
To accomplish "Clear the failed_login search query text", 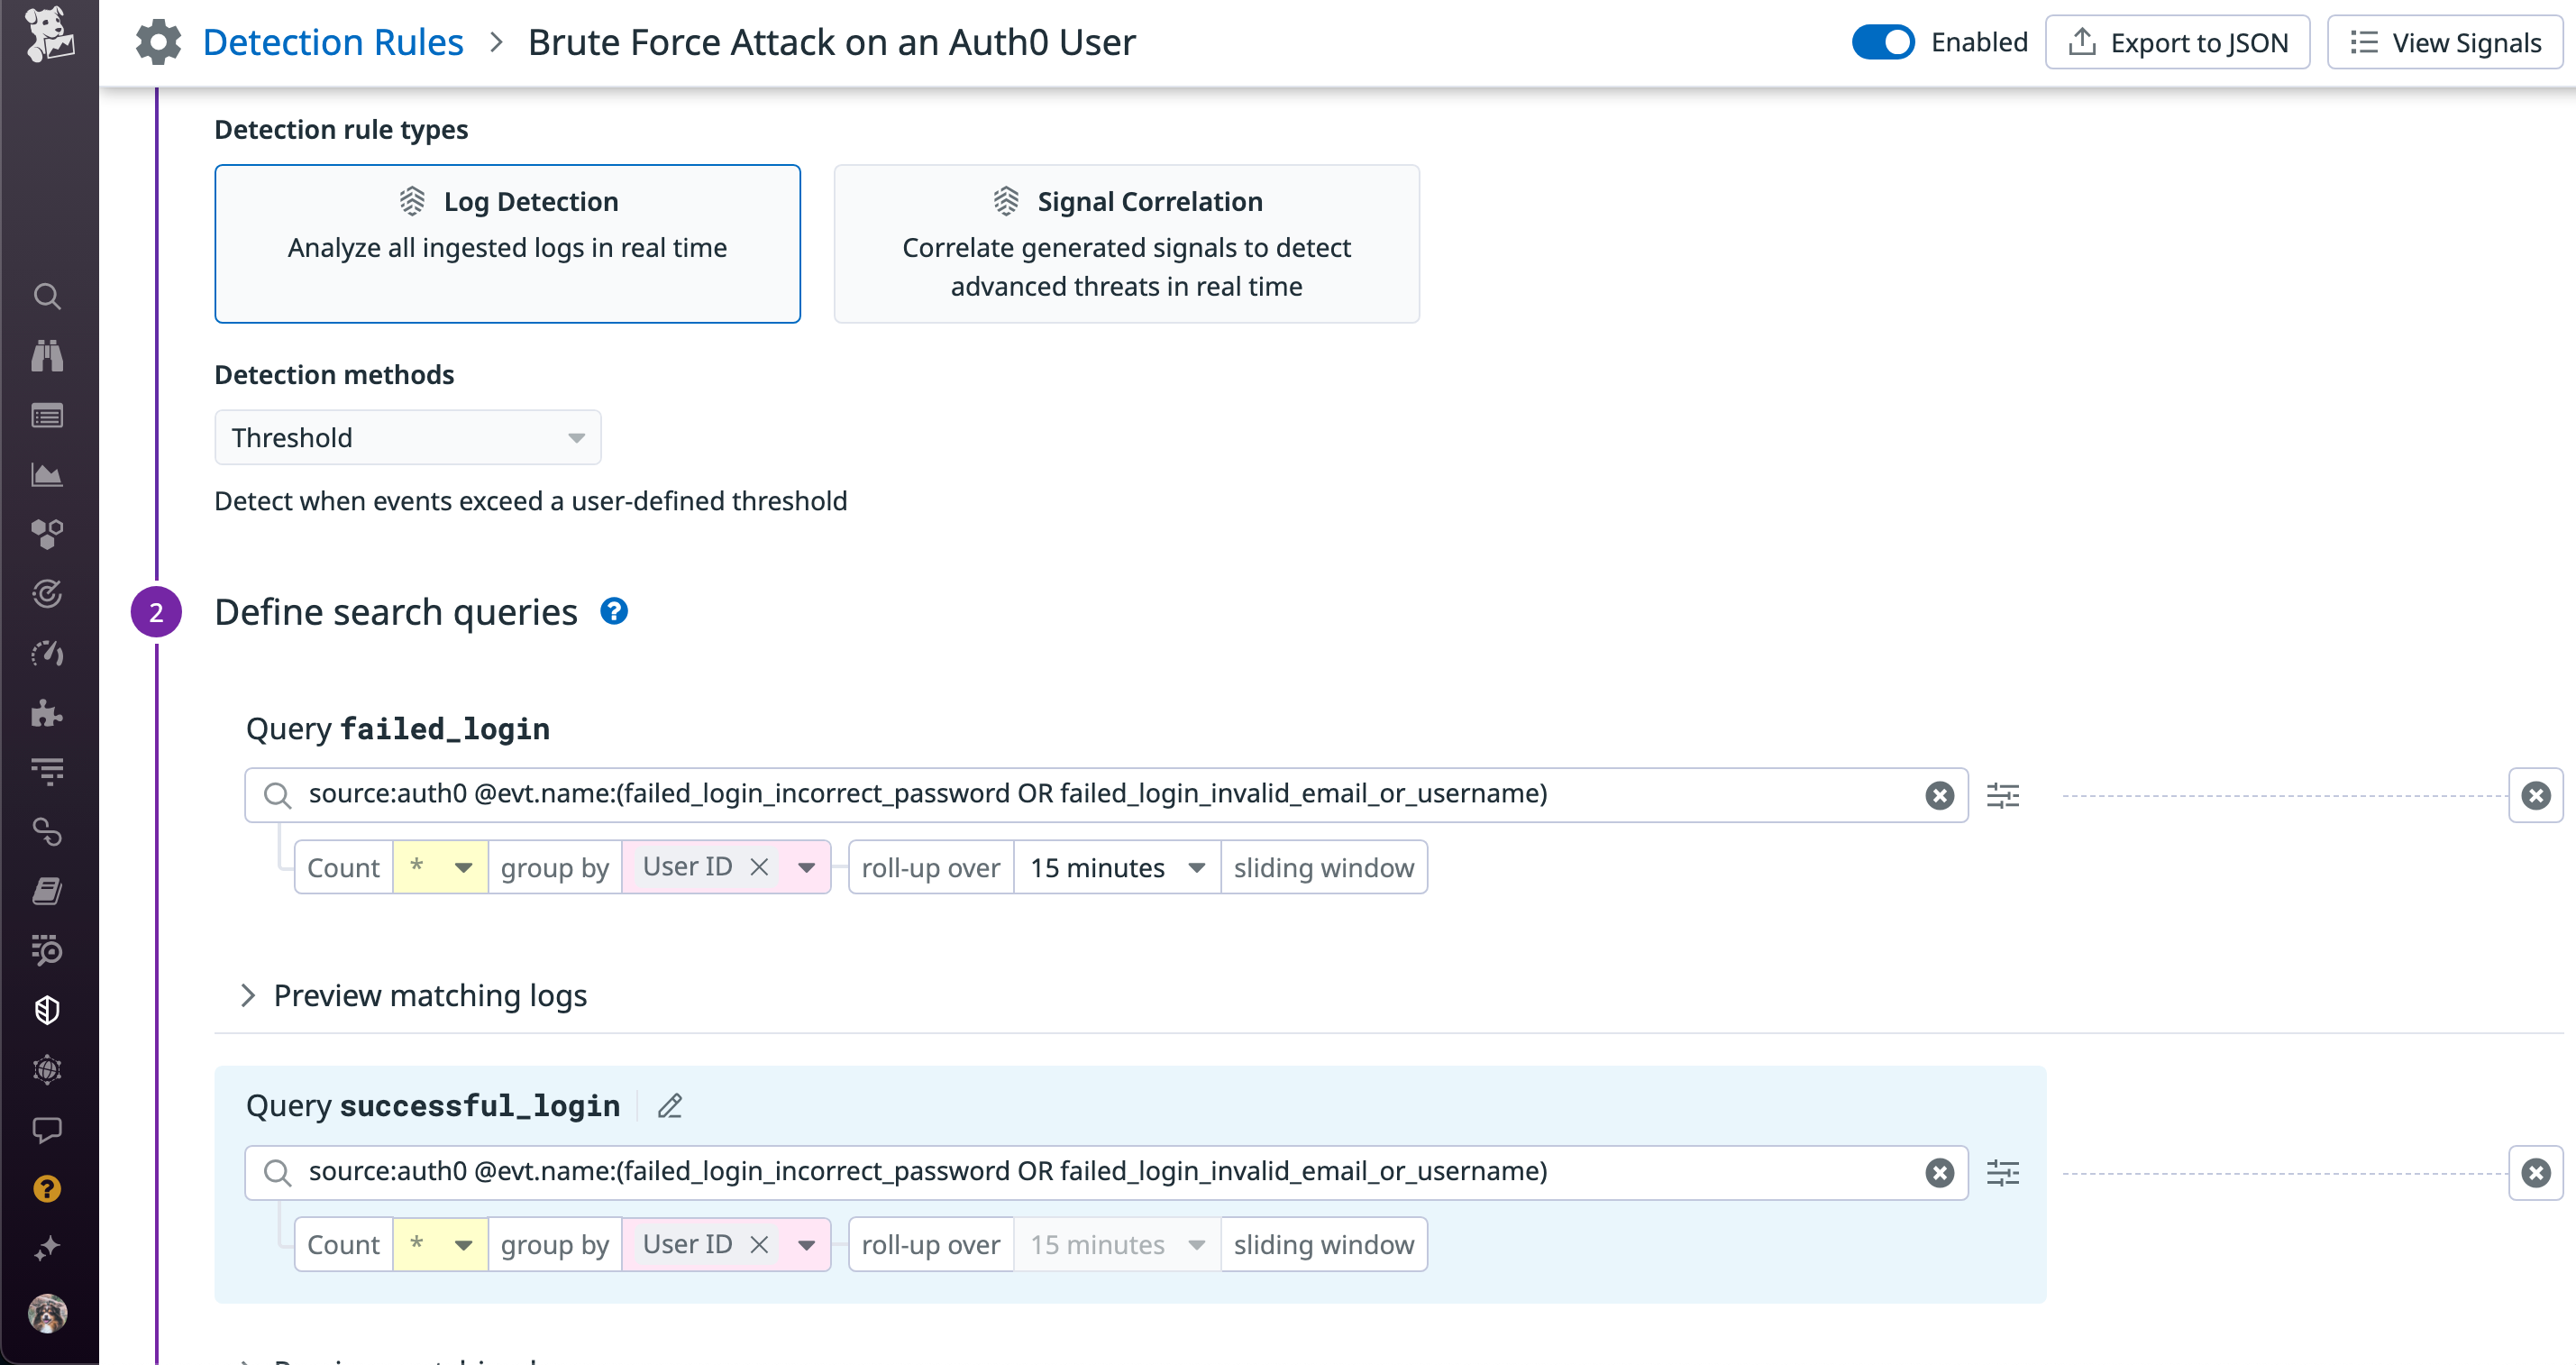I will [x=1940, y=795].
